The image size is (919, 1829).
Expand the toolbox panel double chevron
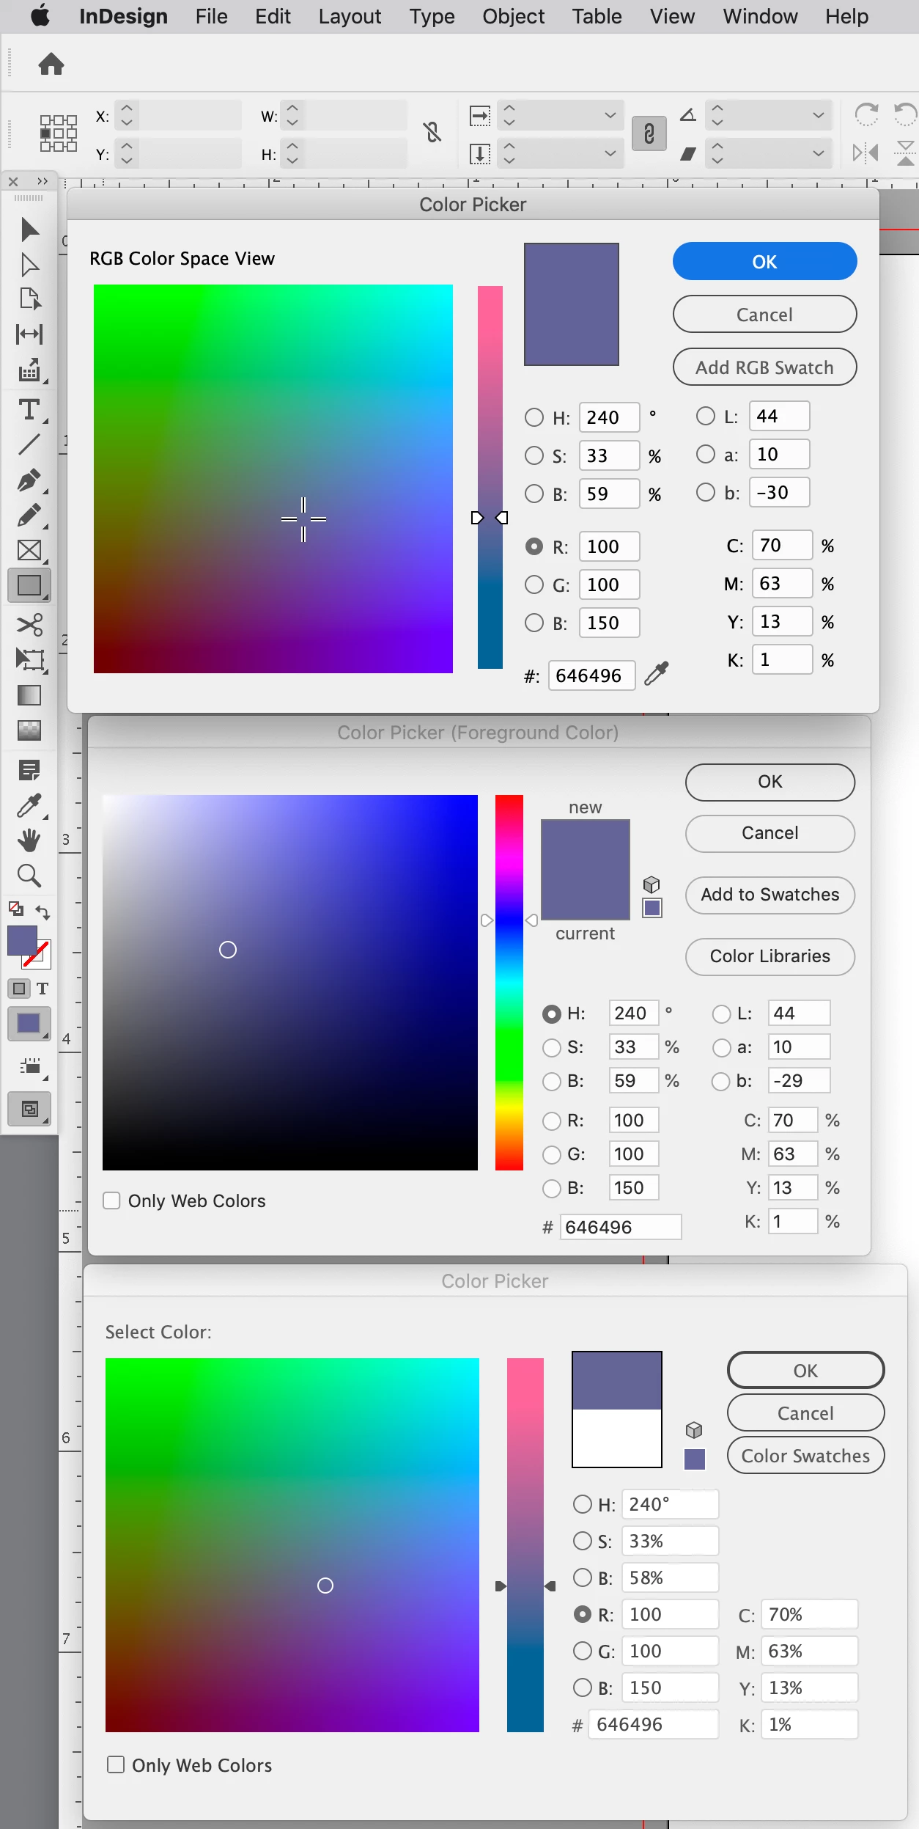tap(43, 181)
